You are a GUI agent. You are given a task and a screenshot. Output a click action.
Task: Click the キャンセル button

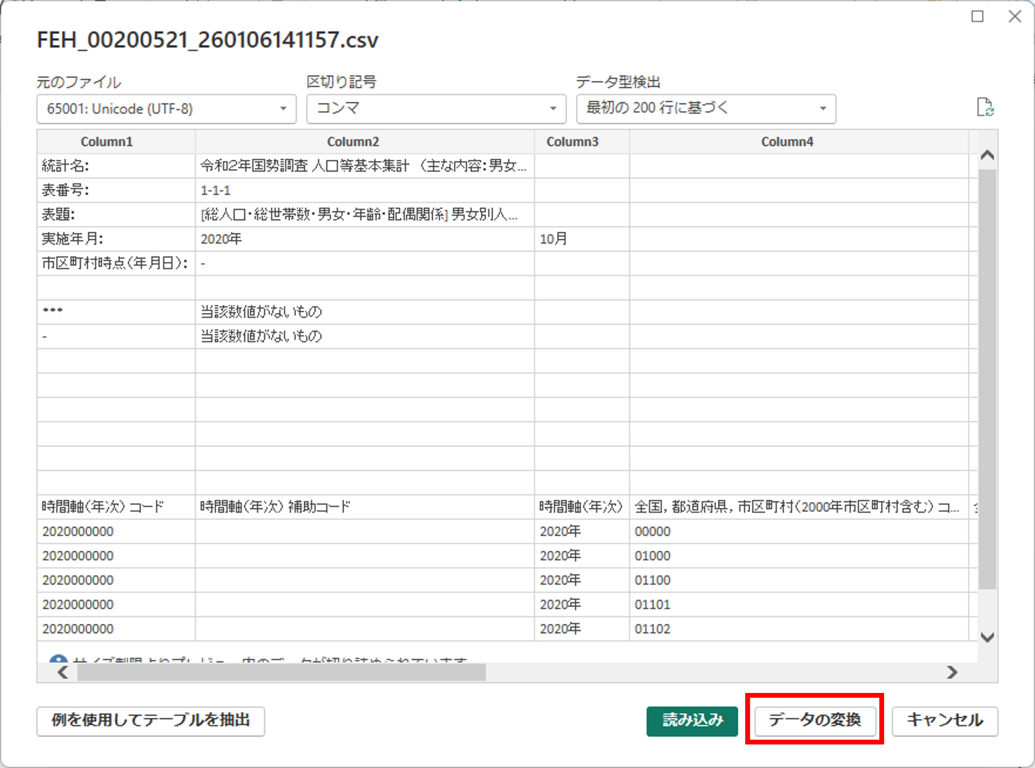pos(944,721)
